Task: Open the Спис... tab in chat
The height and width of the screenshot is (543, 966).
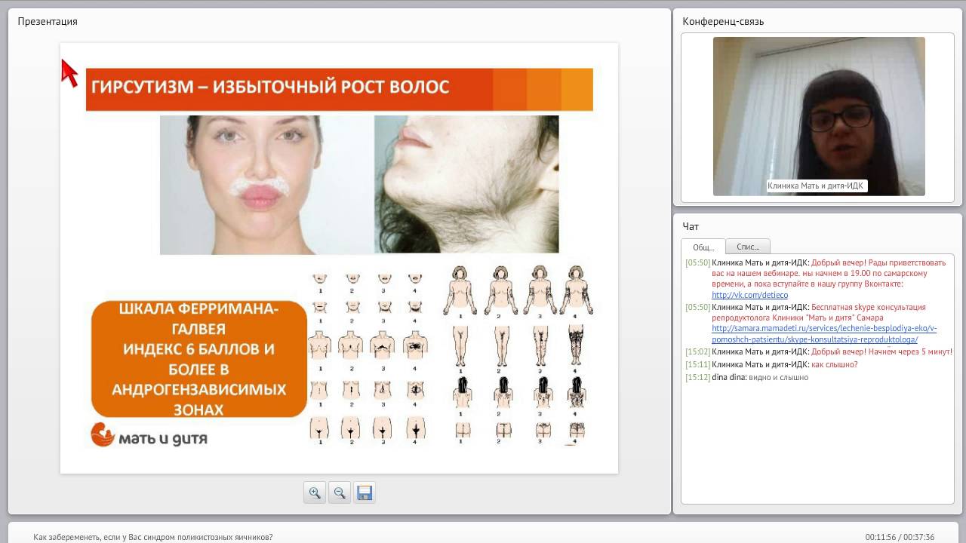Action: coord(748,247)
